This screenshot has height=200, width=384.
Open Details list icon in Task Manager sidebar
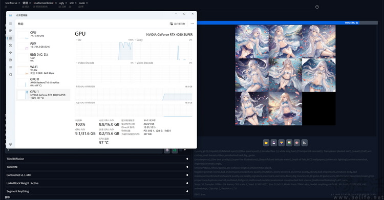tap(10, 67)
